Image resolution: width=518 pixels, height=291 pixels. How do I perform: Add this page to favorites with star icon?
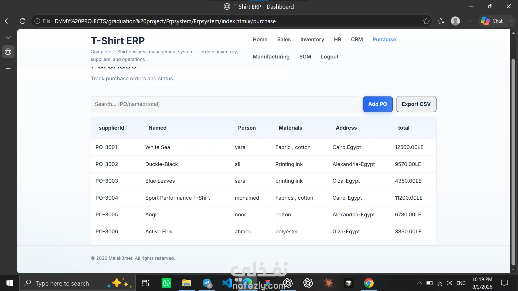point(426,21)
